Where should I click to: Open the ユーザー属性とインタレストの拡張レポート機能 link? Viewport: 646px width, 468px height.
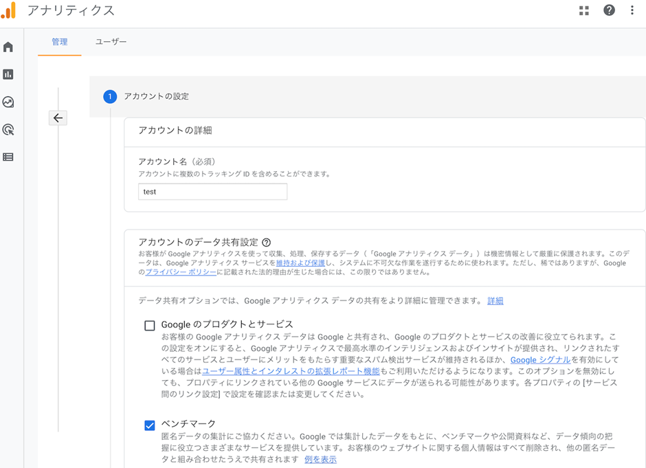pyautogui.click(x=291, y=371)
